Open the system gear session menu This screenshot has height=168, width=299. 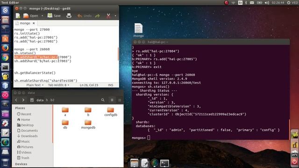(x=289, y=2)
